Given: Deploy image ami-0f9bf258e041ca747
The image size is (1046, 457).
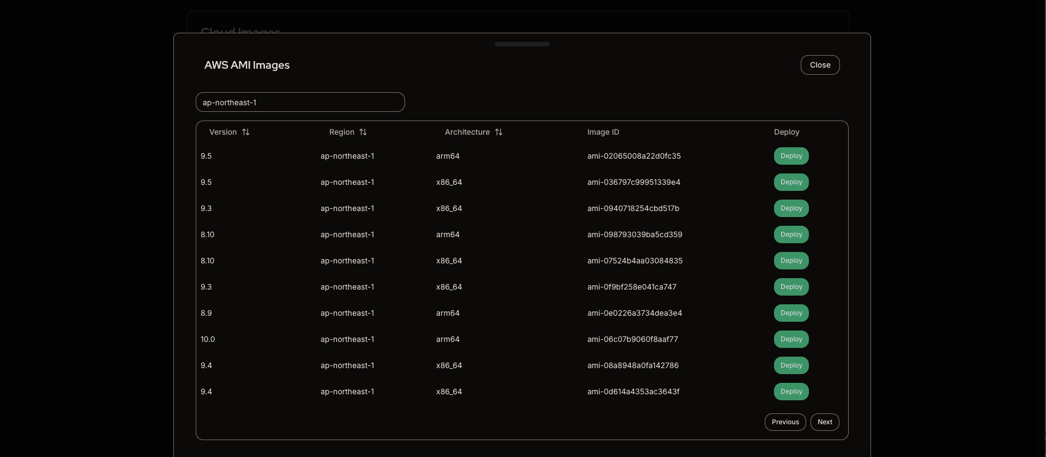Looking at the screenshot, I should coord(791,287).
